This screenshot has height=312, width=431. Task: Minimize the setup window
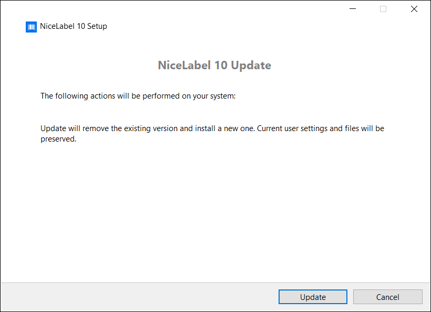[353, 9]
